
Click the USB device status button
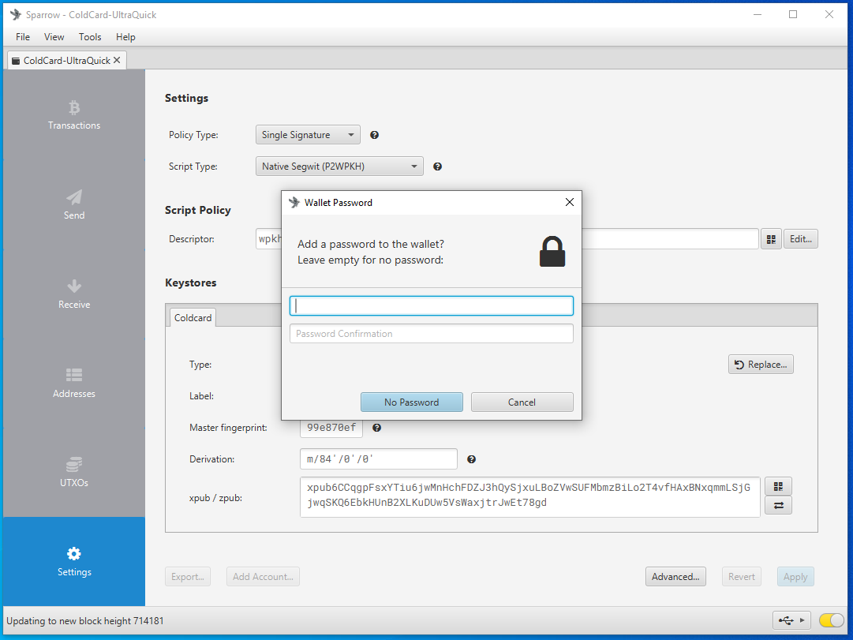(x=791, y=620)
